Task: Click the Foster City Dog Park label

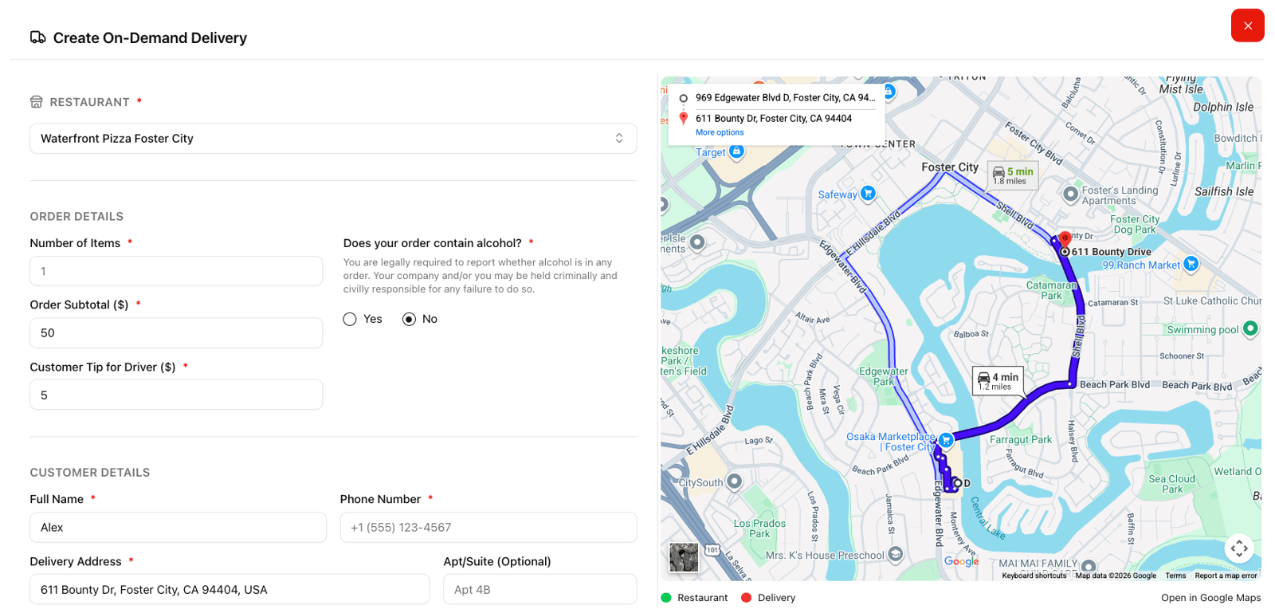Action: (x=1135, y=224)
